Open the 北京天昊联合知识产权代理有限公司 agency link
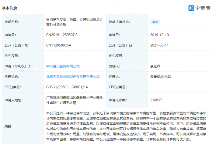213x144 pixels. (x=73, y=77)
